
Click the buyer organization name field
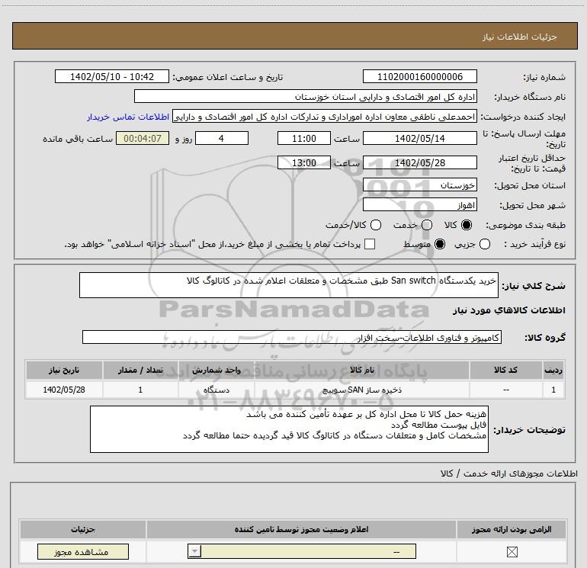click(306, 97)
